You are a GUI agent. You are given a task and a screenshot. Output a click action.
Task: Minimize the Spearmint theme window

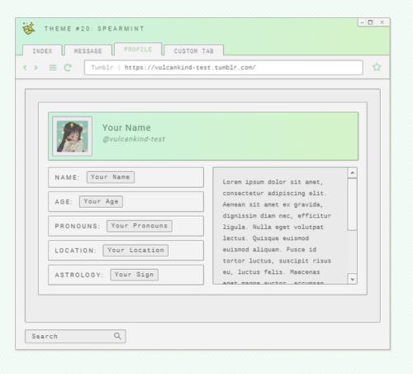click(363, 22)
